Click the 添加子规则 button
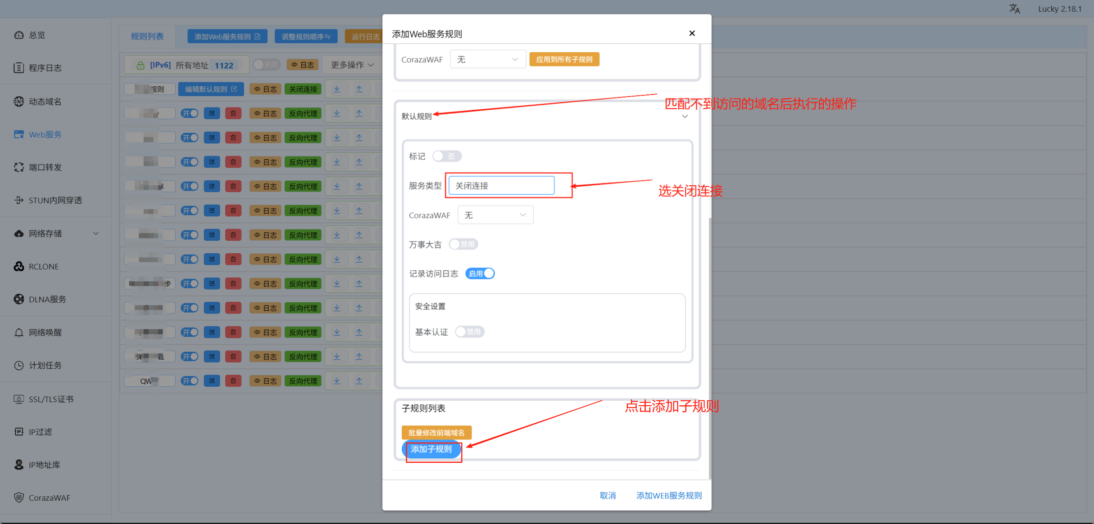Screen dimensions: 1094x524 [x=431, y=449]
